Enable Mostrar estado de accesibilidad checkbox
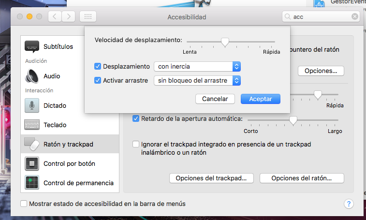Viewport: 366px width, 220px height. [24, 204]
